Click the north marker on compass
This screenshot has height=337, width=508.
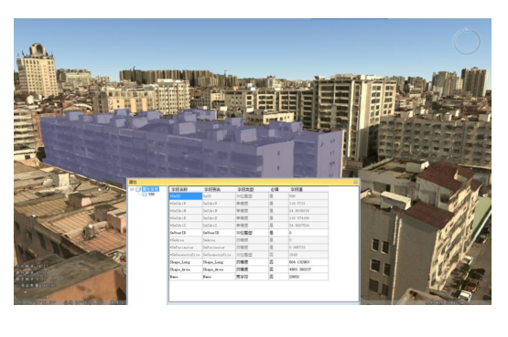point(467,30)
